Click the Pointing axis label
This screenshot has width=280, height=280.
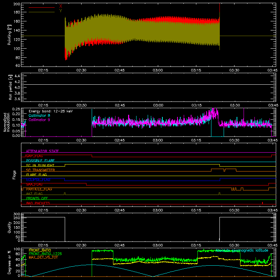pos(9,35)
